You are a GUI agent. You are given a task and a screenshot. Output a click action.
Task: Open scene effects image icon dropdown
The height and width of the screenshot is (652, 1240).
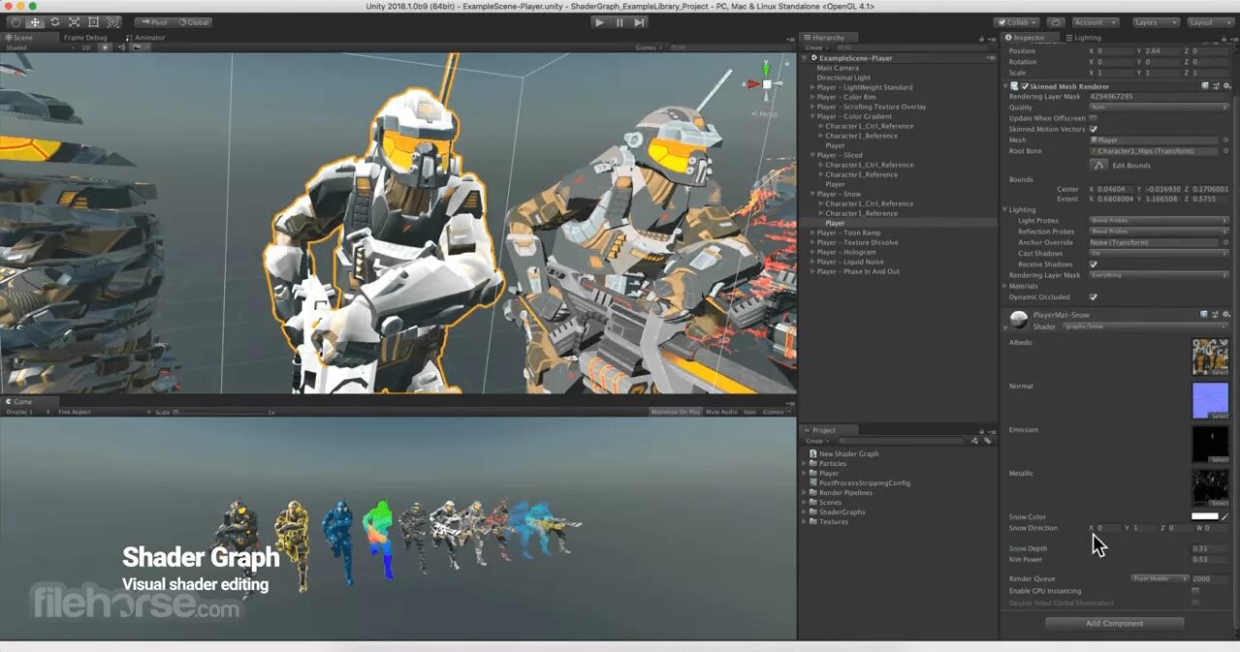coord(139,47)
